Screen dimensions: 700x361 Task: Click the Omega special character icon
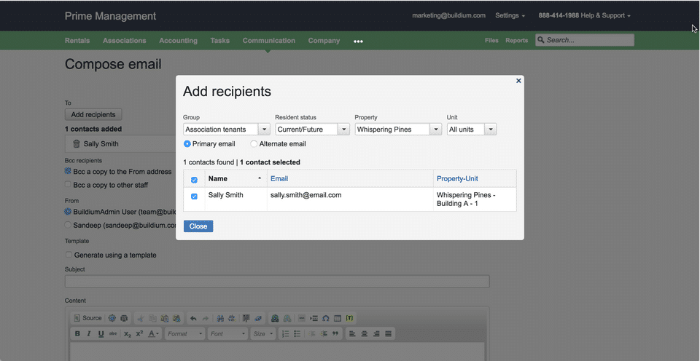(326, 318)
